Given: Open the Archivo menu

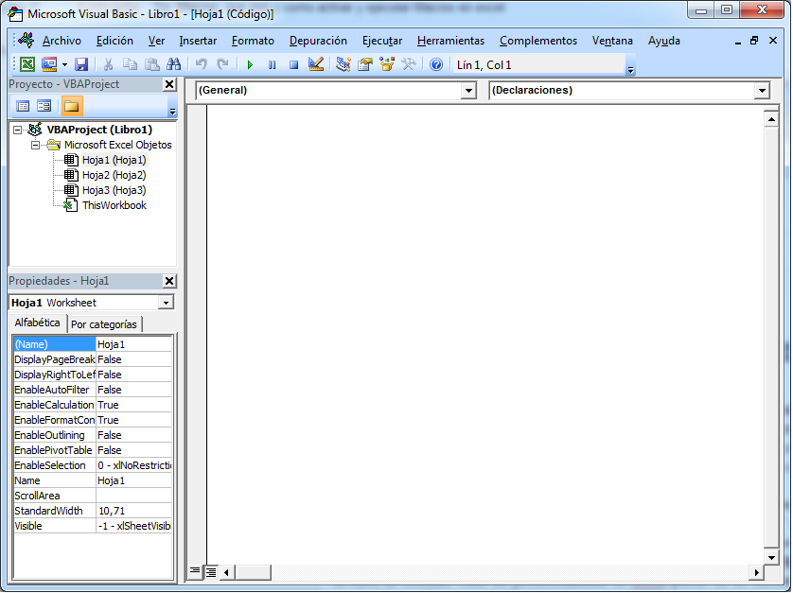Looking at the screenshot, I should 62,41.
